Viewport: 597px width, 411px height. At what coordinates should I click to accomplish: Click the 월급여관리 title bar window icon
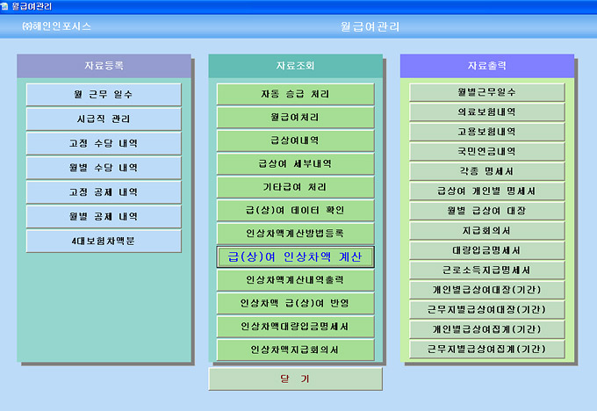(4, 6)
